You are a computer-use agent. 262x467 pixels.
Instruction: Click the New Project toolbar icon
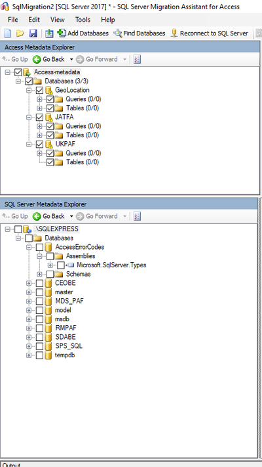7,33
